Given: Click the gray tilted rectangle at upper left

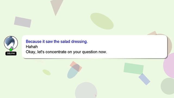Looking at the screenshot, I should (x=23, y=22).
